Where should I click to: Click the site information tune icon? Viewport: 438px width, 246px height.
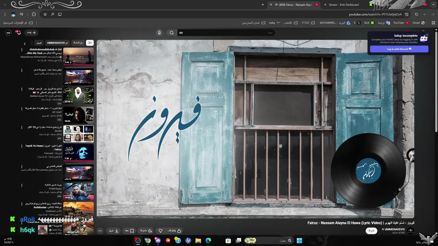407,14
